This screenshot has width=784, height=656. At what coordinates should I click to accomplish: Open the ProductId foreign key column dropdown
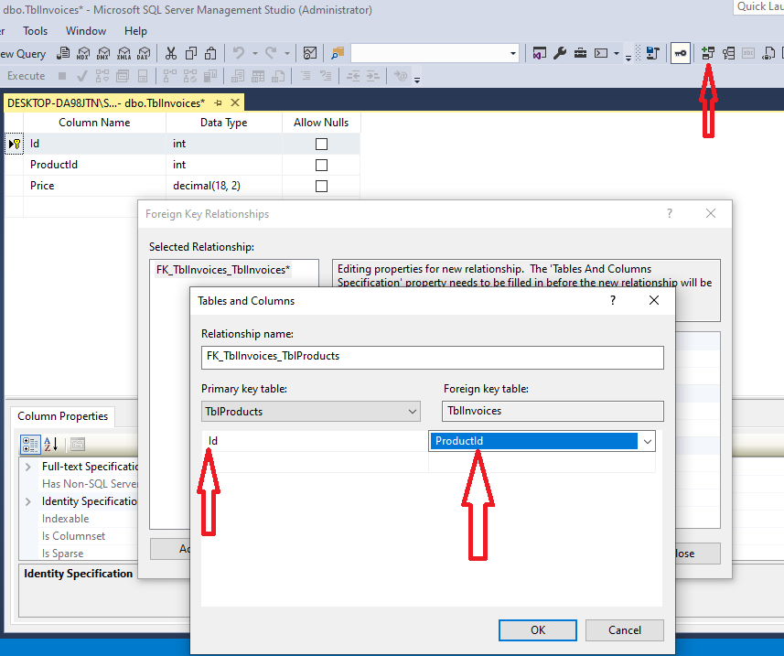(x=648, y=442)
